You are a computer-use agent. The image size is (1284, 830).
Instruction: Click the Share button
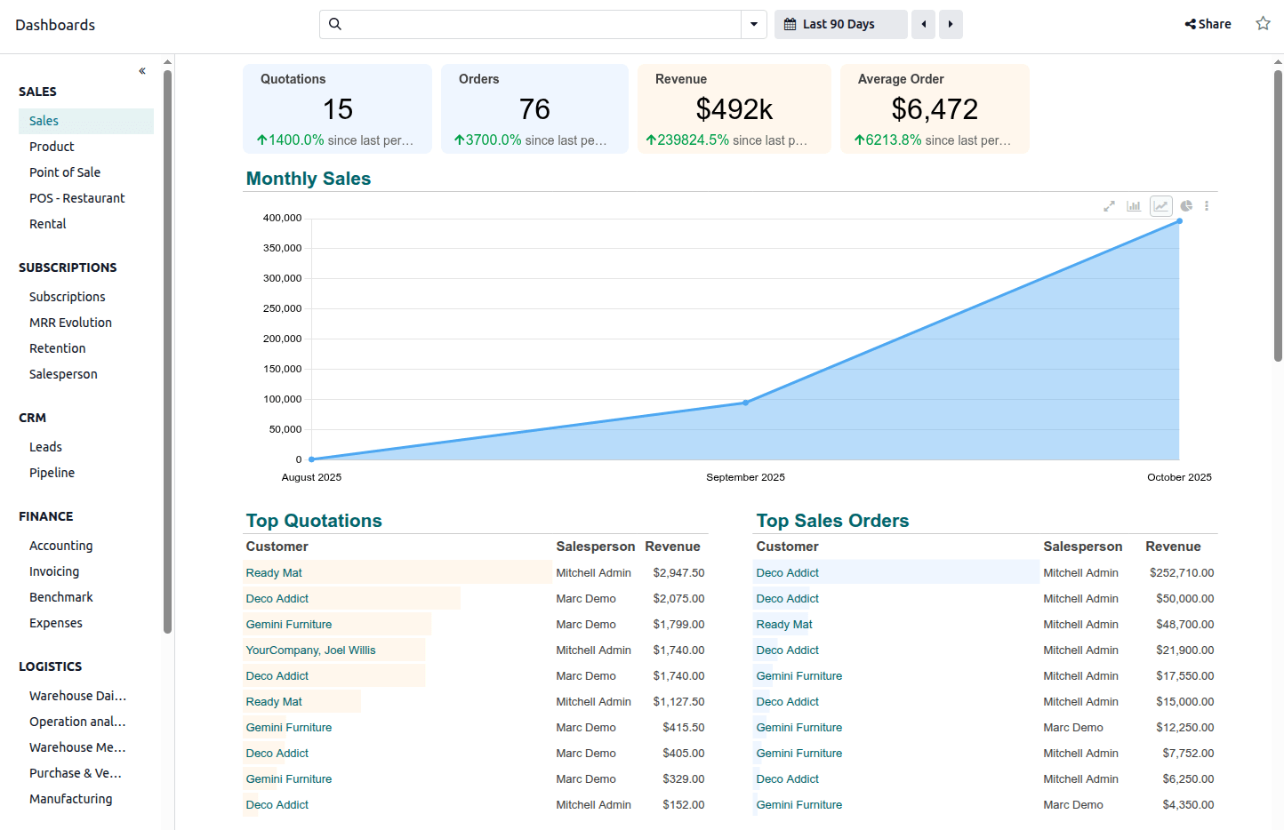(x=1208, y=24)
